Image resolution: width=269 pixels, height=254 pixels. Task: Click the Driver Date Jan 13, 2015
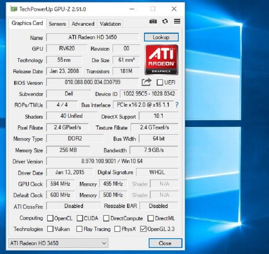pyautogui.click(x=70, y=172)
